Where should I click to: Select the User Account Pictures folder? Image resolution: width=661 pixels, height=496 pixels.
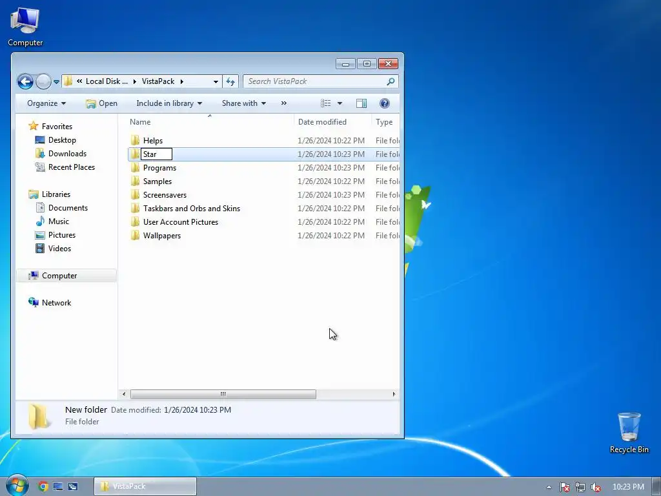(x=181, y=222)
